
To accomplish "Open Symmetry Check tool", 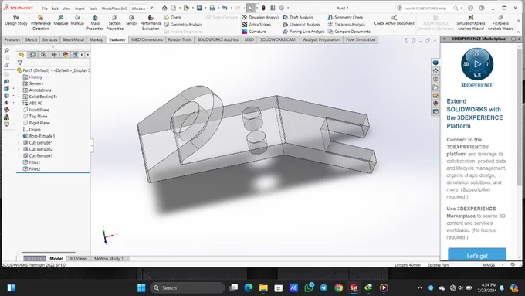I will [x=345, y=17].
